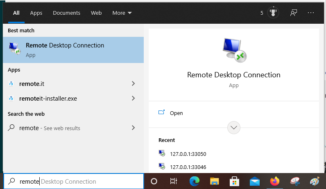Screen dimensions: 326x189
Task: Open File Explorer from the taskbar
Action: tap(214, 181)
